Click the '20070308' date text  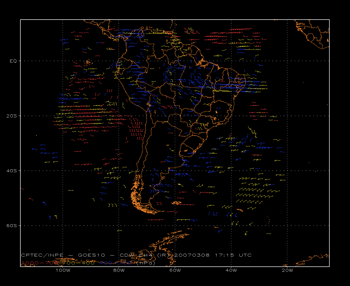[192, 255]
